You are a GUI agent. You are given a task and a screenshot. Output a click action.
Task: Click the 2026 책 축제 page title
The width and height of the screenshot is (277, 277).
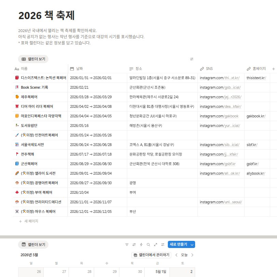(x=46, y=15)
